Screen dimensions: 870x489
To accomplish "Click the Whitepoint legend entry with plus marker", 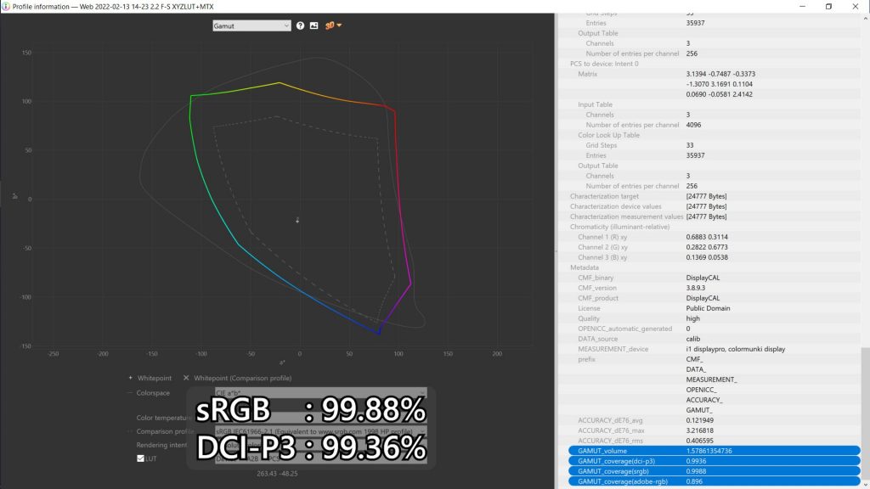I will 150,378.
